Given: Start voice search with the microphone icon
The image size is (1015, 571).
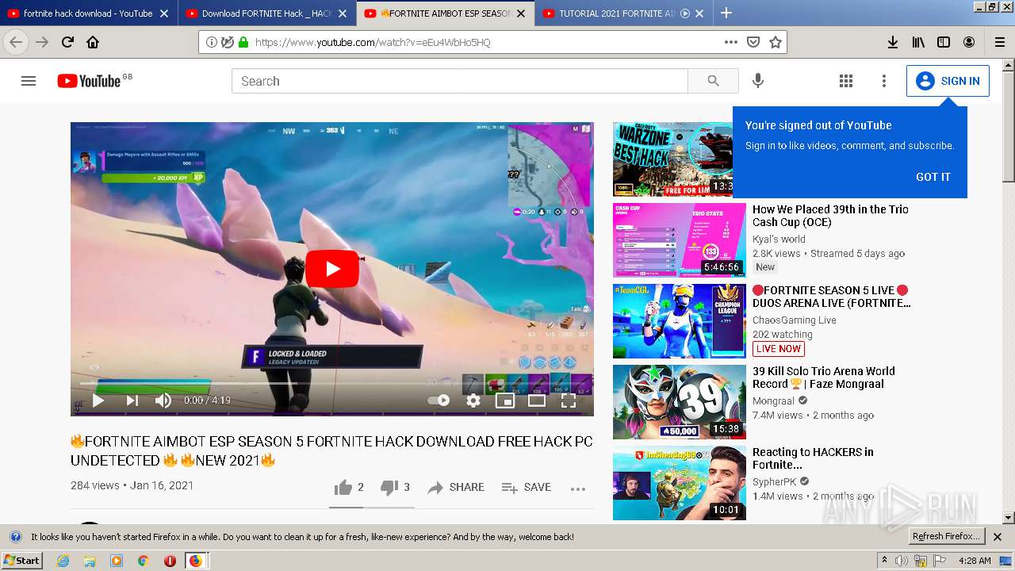Looking at the screenshot, I should point(758,81).
